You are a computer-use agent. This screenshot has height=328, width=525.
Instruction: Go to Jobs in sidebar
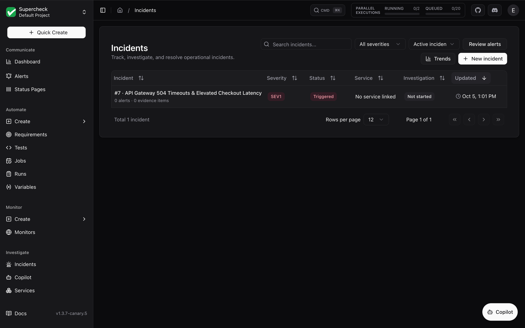[46, 161]
